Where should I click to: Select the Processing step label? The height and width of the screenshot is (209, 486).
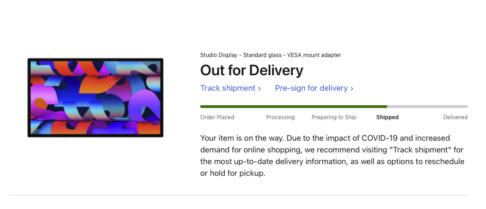tap(280, 117)
